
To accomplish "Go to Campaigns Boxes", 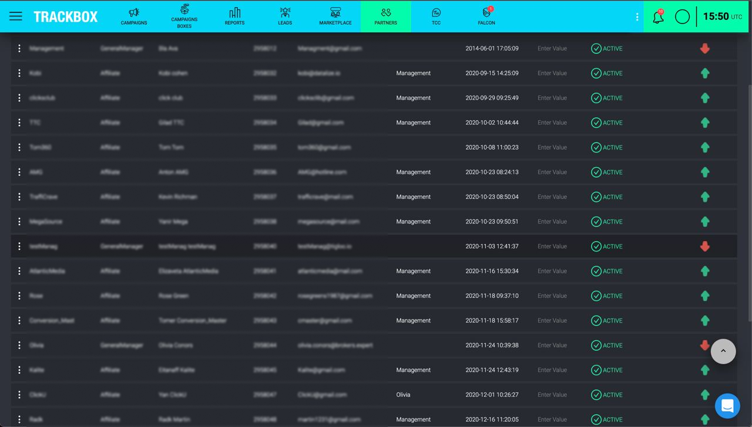I will 184,16.
